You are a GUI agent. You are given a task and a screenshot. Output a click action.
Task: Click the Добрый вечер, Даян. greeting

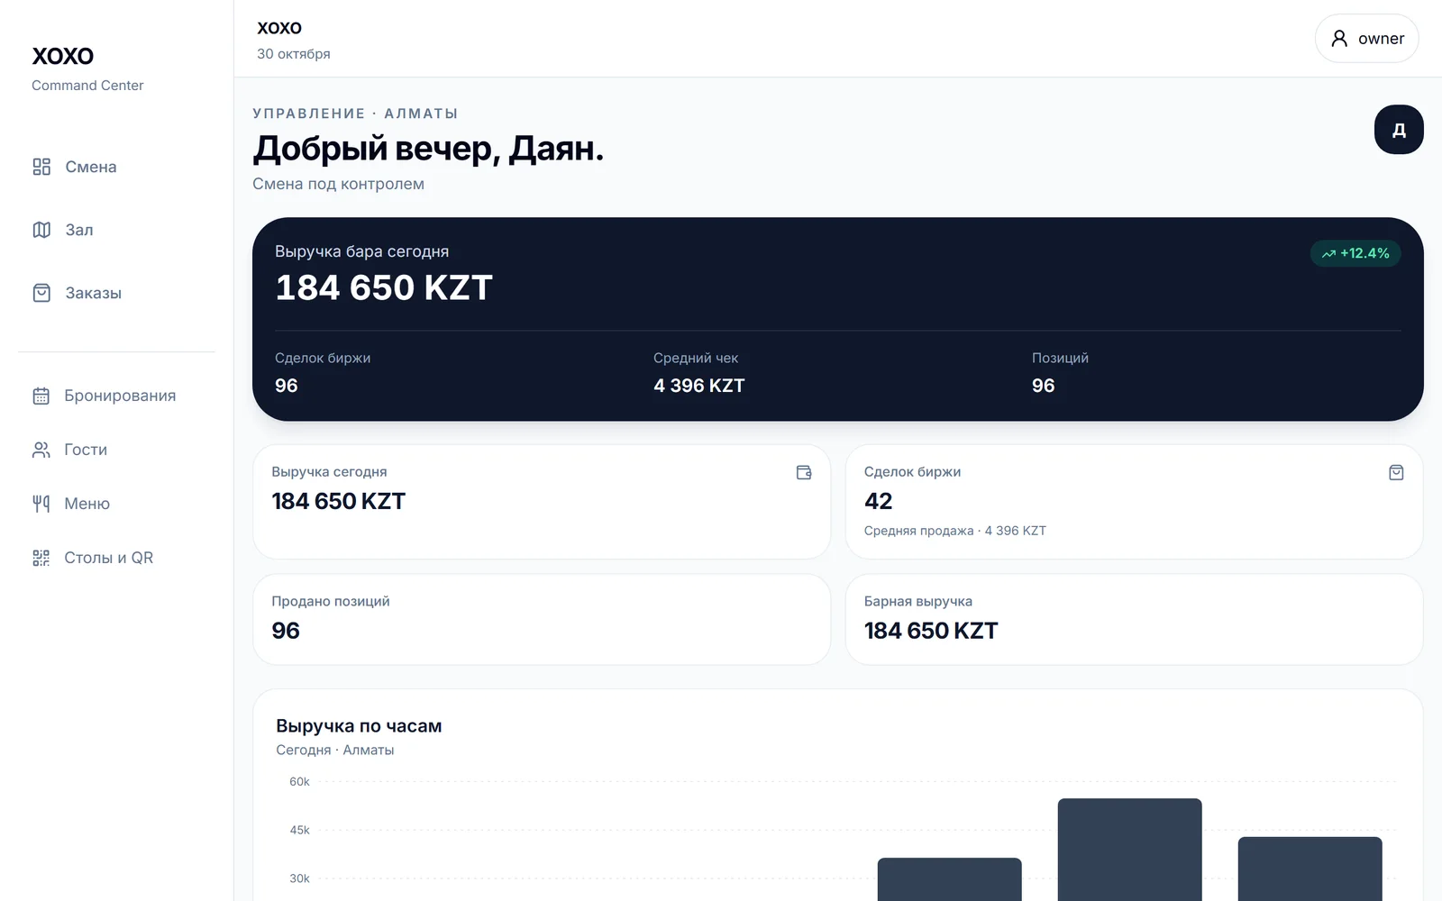[428, 149]
